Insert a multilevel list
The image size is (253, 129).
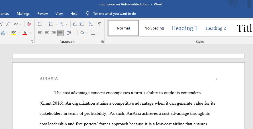62,24
